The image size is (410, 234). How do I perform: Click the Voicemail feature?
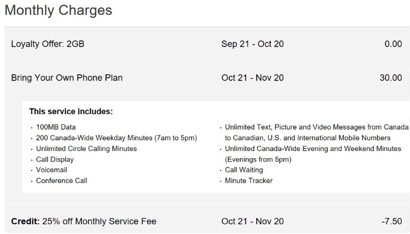coord(52,170)
